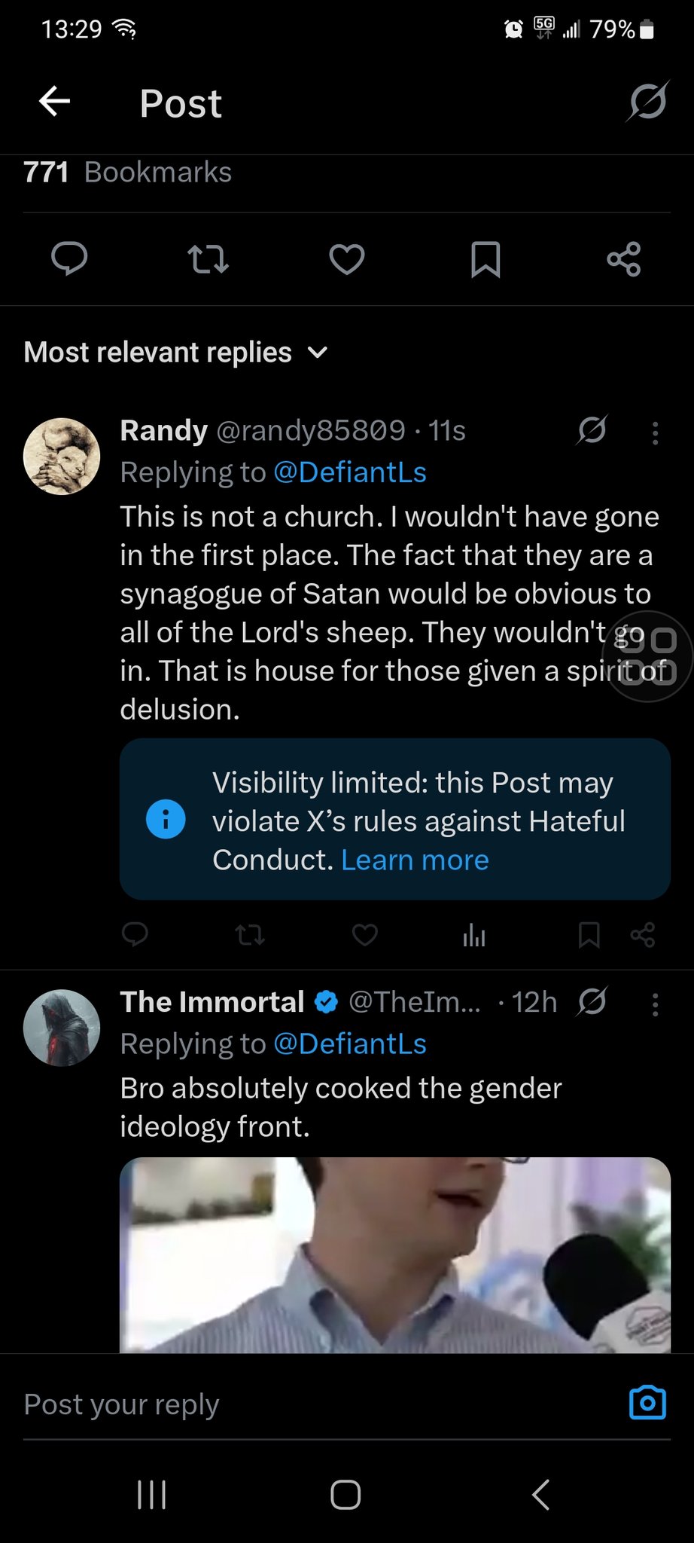Tap the back arrow in Post header
The image size is (694, 1543).
54,101
